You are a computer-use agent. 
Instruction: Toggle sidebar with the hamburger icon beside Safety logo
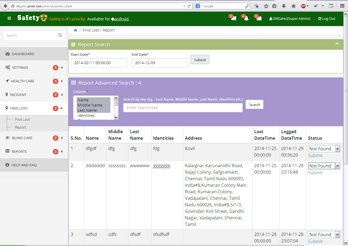click(x=9, y=18)
